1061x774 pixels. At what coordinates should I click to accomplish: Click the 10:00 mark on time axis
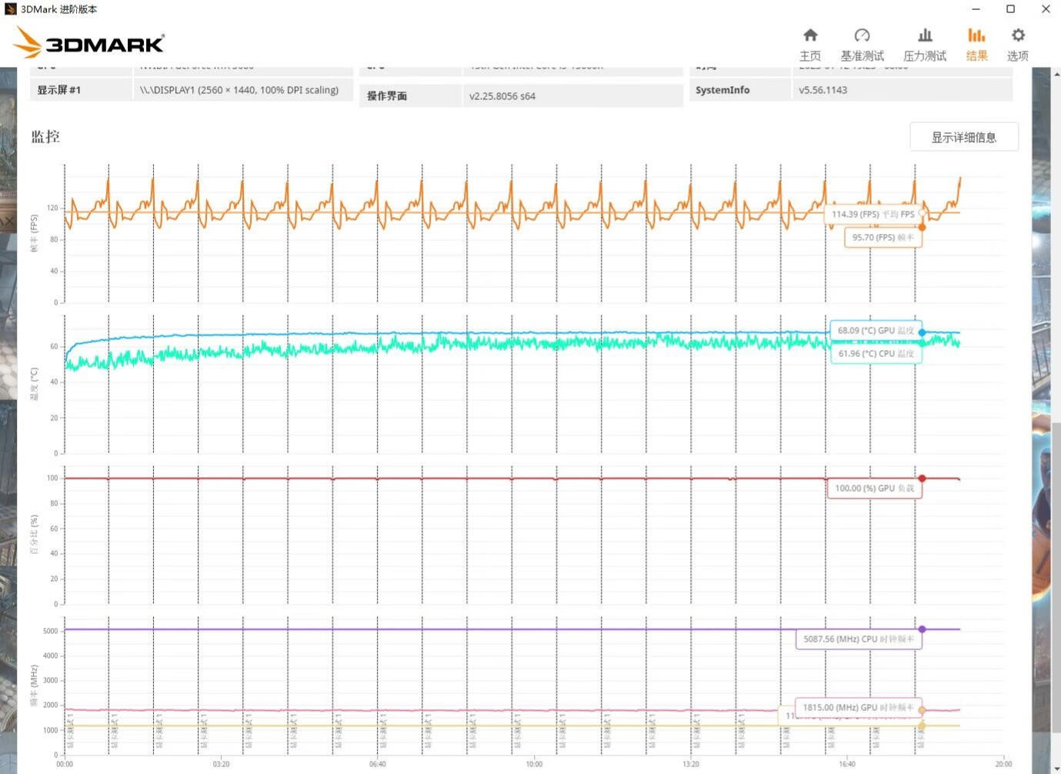tap(534, 764)
